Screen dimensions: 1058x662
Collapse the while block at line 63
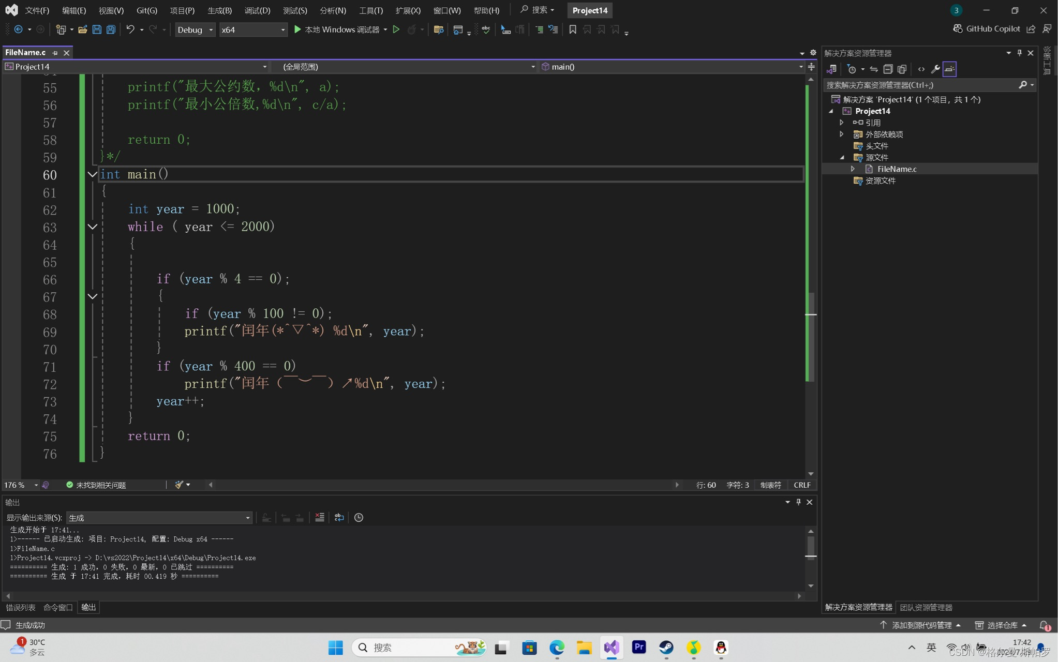[x=92, y=227]
